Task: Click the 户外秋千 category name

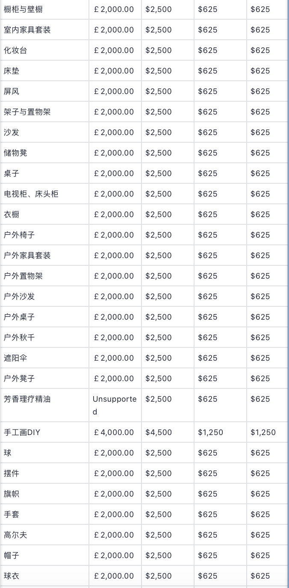Action: point(19,338)
